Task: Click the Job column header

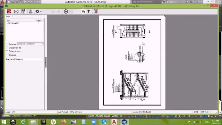Action: (x=20, y=20)
